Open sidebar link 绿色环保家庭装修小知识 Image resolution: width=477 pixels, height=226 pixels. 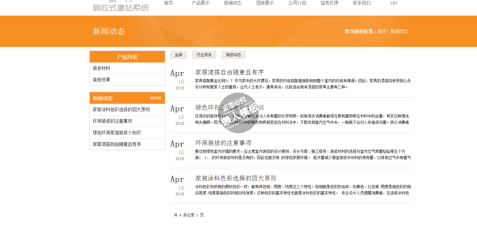pos(117,133)
